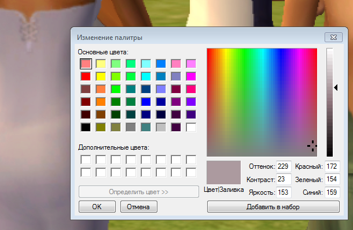Select the vivid orange basic color swatch
This screenshot has height=230, width=353.
coord(101,102)
